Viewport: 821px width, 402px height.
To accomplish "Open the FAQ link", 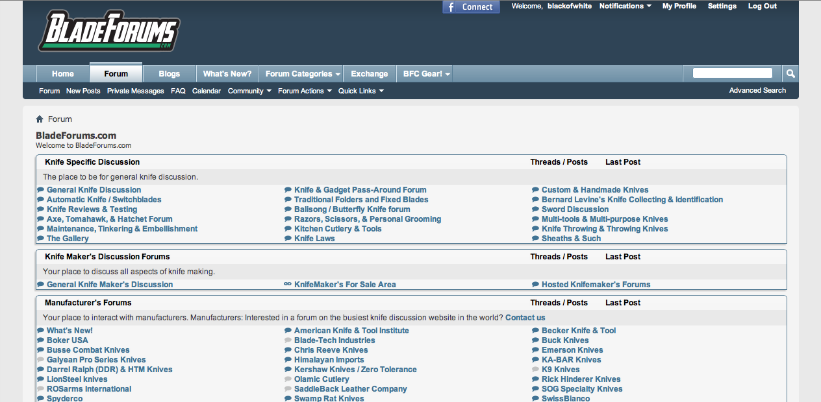I will 178,91.
